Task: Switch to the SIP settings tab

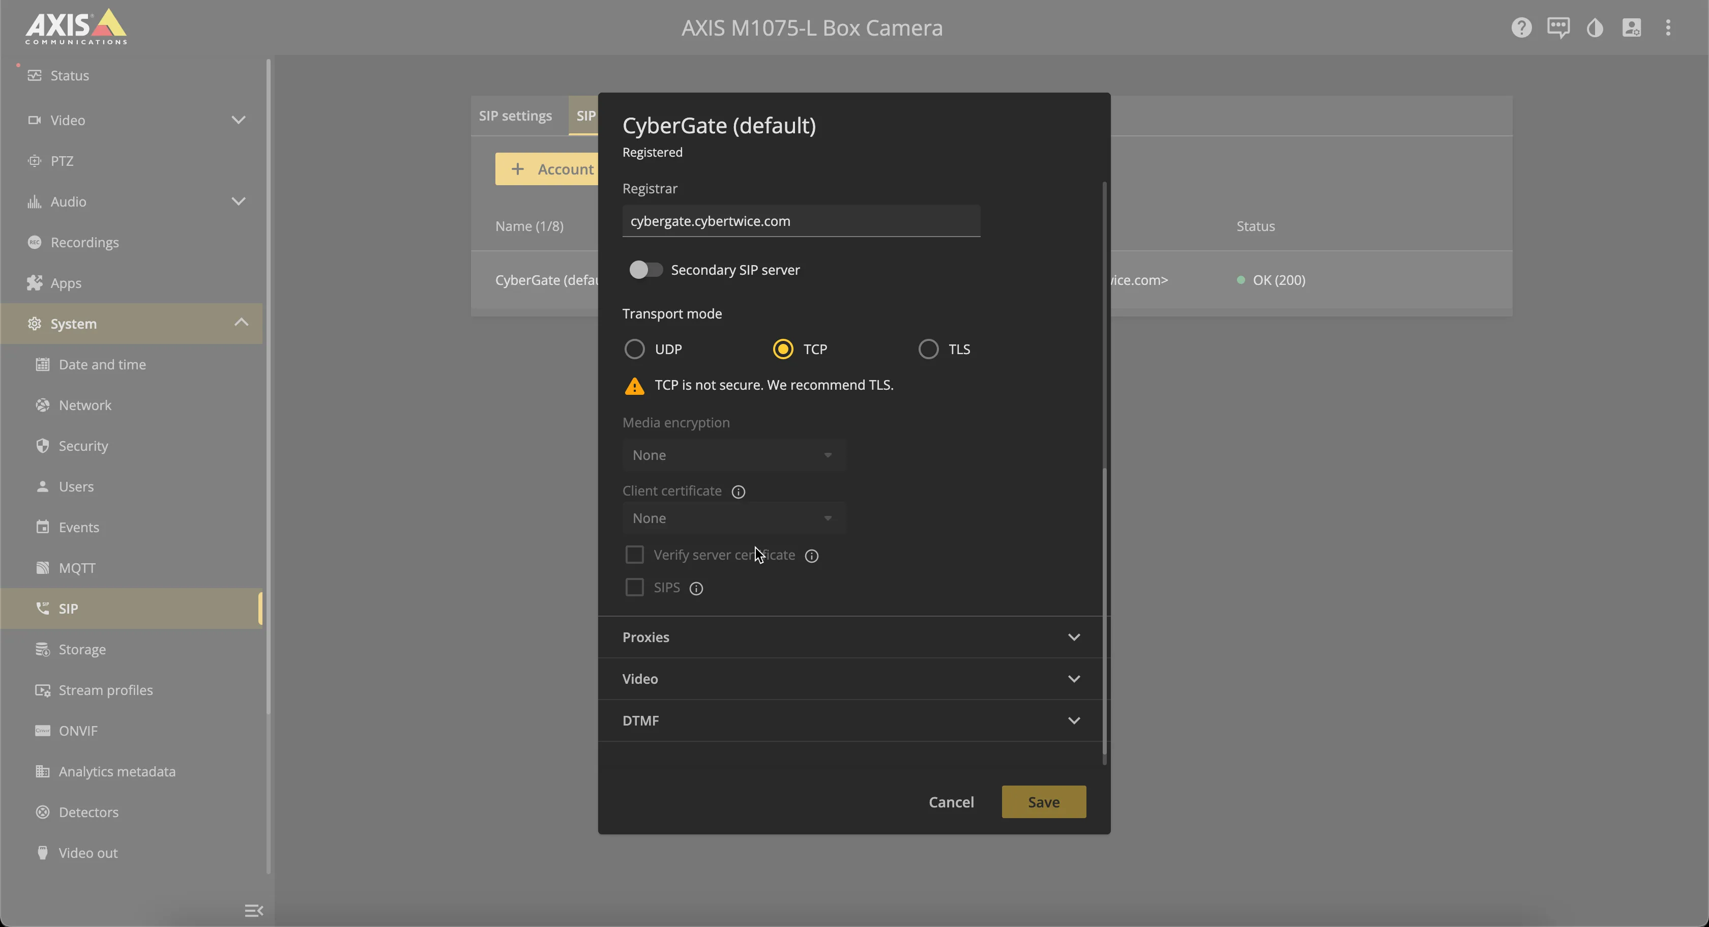Action: pos(515,116)
